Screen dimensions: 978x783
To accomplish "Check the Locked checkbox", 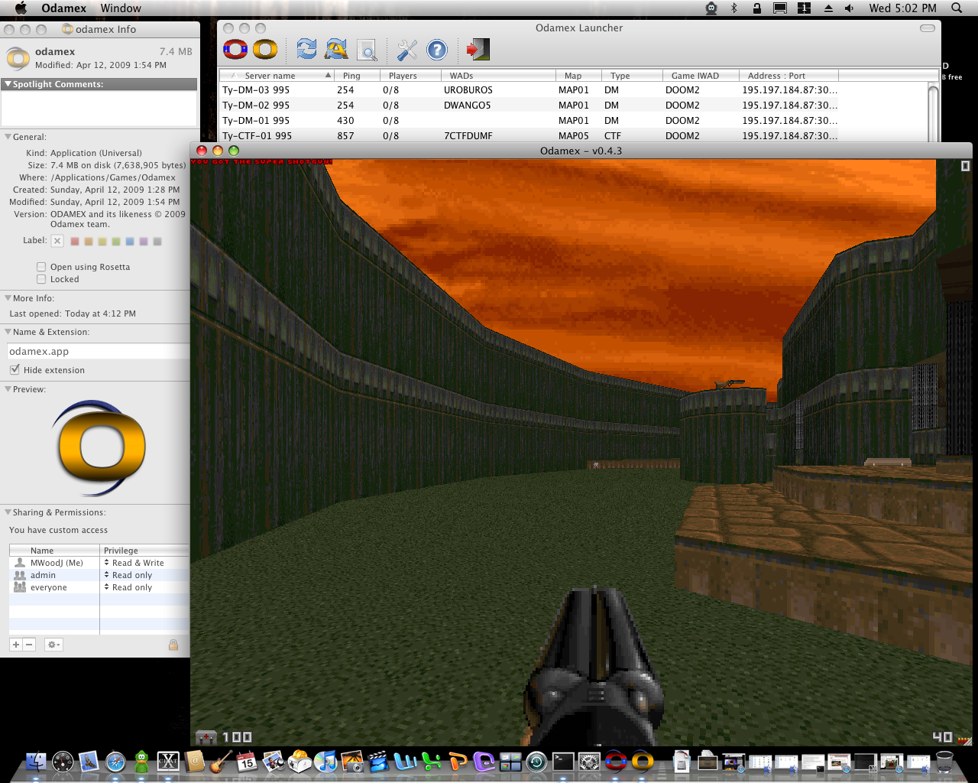I will (41, 279).
